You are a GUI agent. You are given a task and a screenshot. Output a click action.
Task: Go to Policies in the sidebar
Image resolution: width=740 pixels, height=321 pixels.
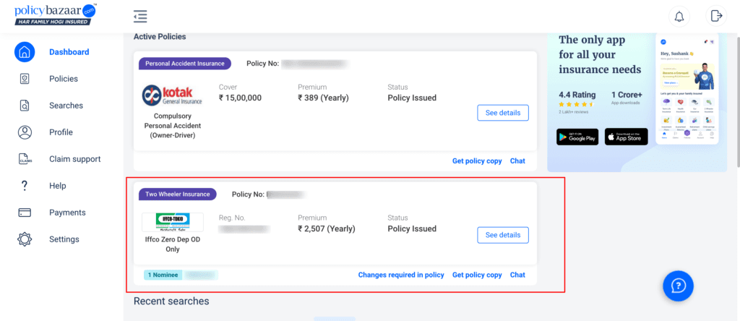click(64, 79)
